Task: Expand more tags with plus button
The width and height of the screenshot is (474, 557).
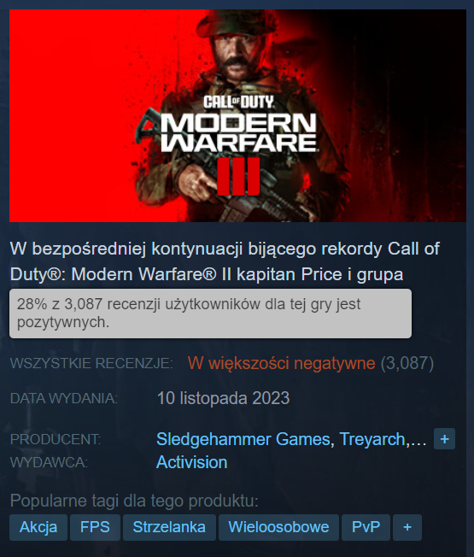Action: point(407,527)
